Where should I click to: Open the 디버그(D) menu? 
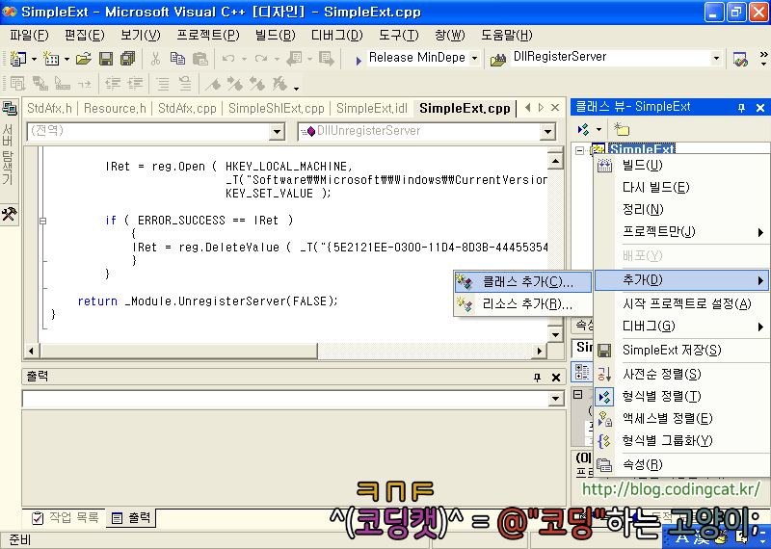(x=336, y=36)
